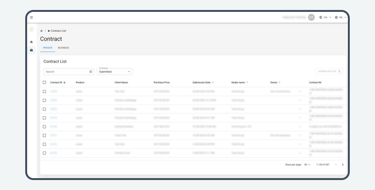
Task: Open the briefcase Contracts sidebar item
Action: click(x=31, y=50)
